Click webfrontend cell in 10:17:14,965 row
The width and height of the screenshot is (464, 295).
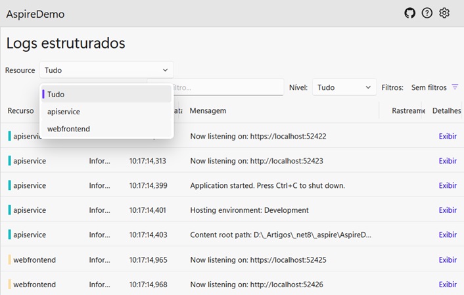34,260
